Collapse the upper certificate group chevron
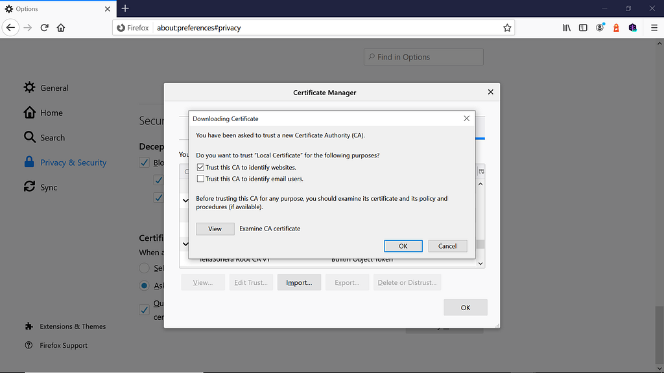Image resolution: width=664 pixels, height=373 pixels. 185,200
